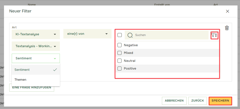The height and width of the screenshot is (109, 240).
Task: Click the magnifier icon in the Suchen field
Action: pos(130,35)
